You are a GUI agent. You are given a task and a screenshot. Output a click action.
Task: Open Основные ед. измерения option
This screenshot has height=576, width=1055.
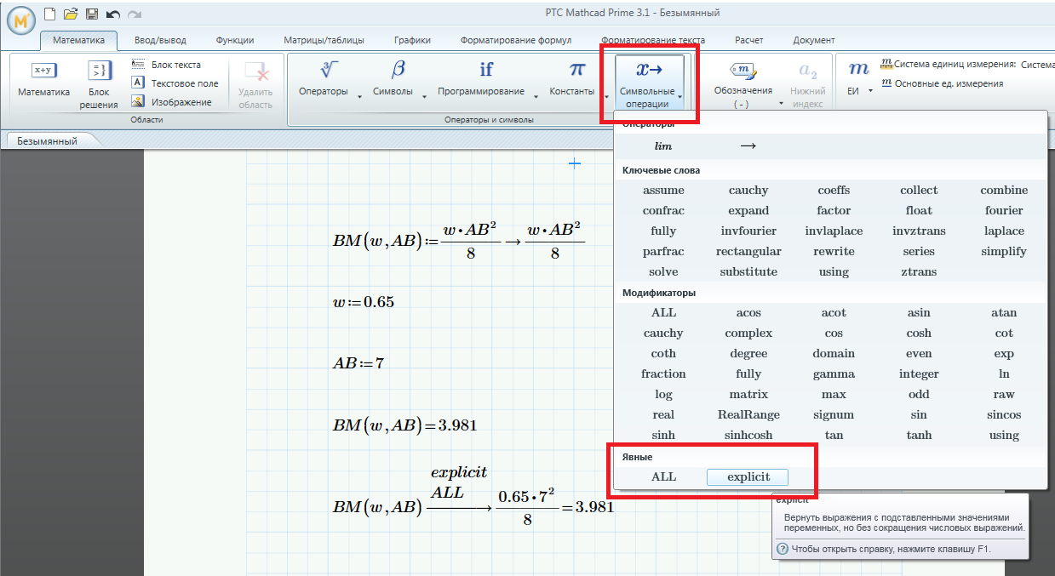tap(943, 83)
